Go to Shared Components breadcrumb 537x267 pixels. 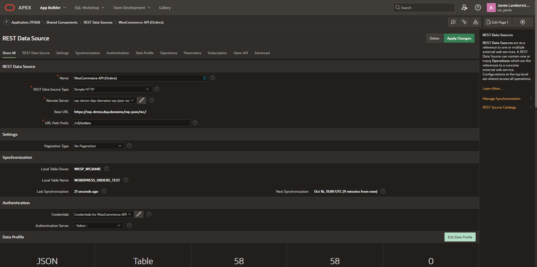[x=62, y=22]
